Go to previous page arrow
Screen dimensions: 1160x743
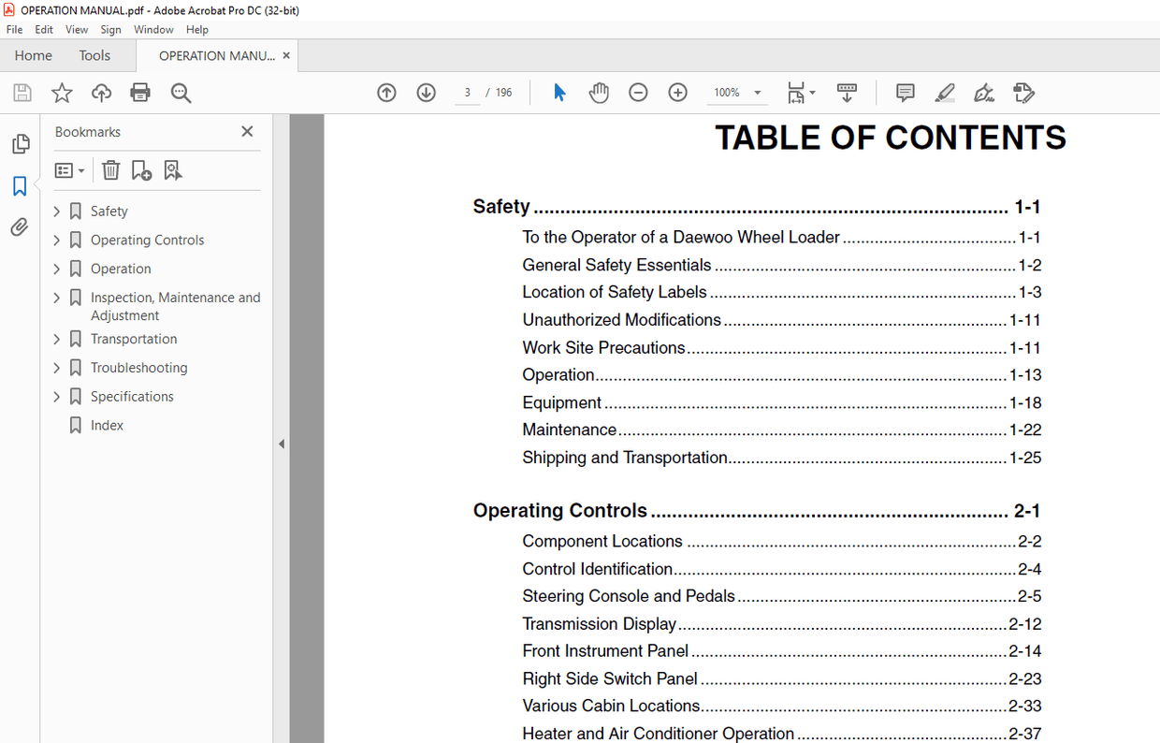386,93
